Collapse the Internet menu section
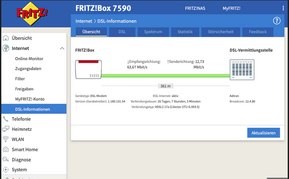This screenshot has width=289, height=179. pos(62,48)
